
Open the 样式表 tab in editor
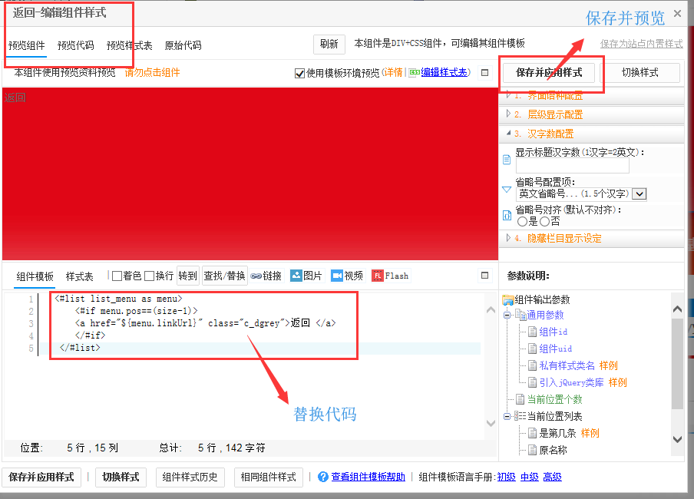[x=79, y=276]
